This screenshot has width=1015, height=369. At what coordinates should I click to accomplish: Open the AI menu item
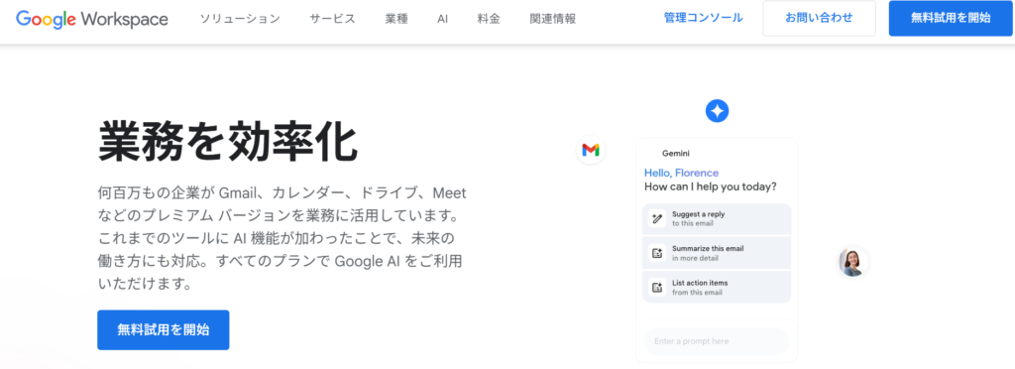pyautogui.click(x=442, y=19)
